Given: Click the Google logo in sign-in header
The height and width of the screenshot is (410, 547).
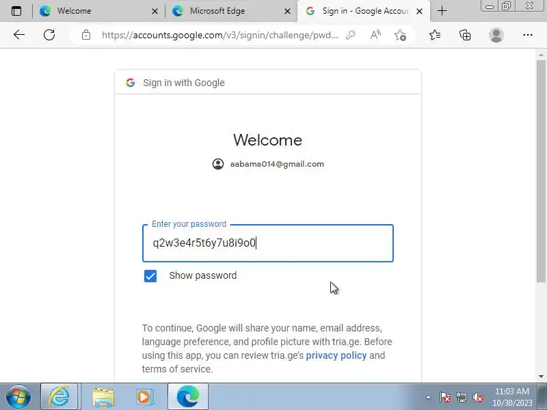Looking at the screenshot, I should pyautogui.click(x=131, y=83).
